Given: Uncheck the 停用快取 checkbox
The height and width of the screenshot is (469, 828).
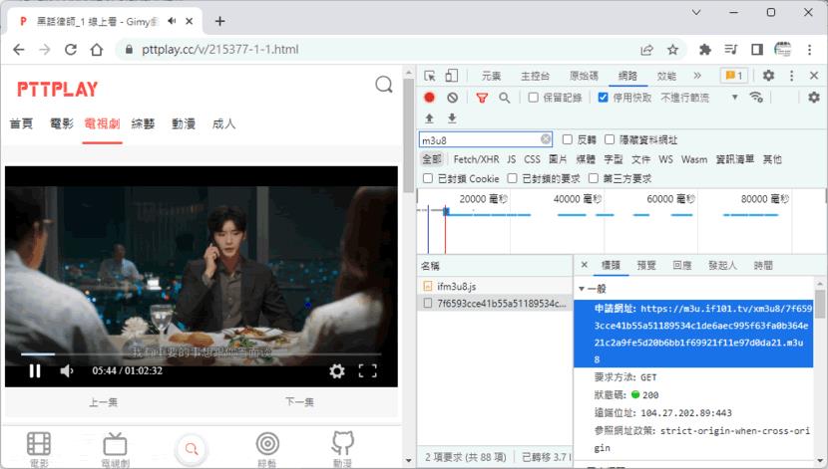Looking at the screenshot, I should pyautogui.click(x=604, y=98).
